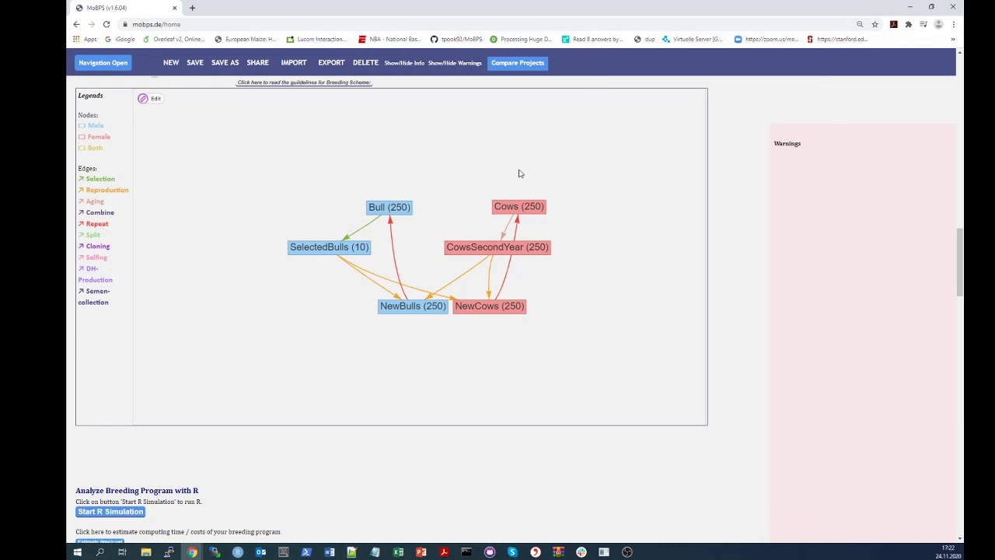
Task: Select the NewCows (250) node
Action: [490, 306]
